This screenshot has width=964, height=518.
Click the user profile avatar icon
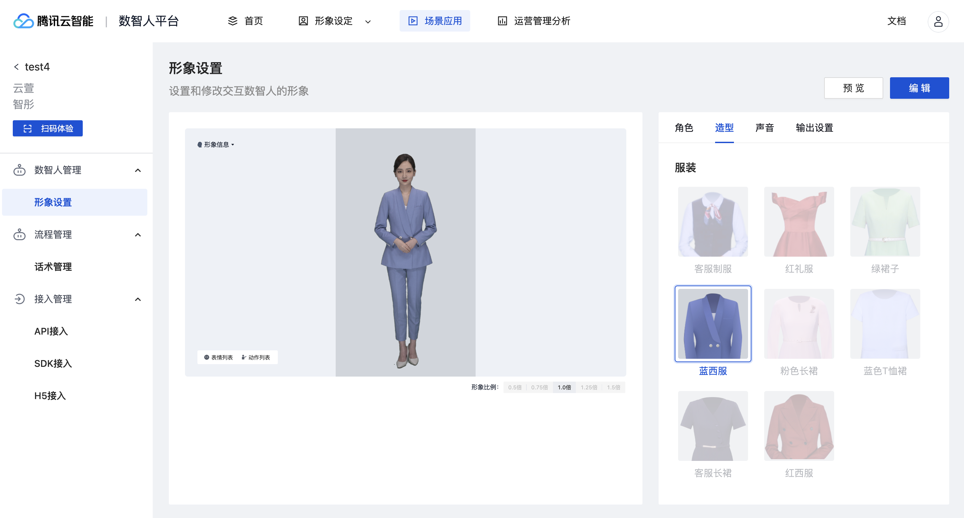(x=938, y=21)
